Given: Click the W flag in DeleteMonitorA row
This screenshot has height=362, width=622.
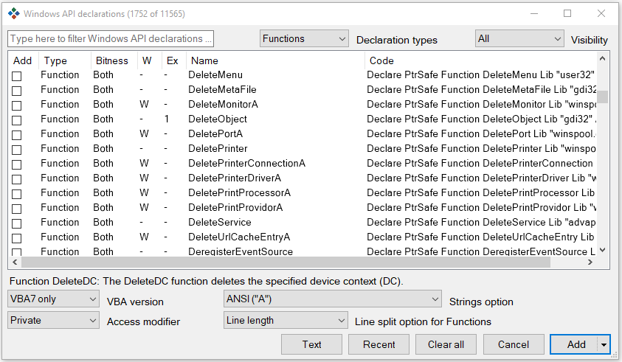Looking at the screenshot, I should coord(144,104).
